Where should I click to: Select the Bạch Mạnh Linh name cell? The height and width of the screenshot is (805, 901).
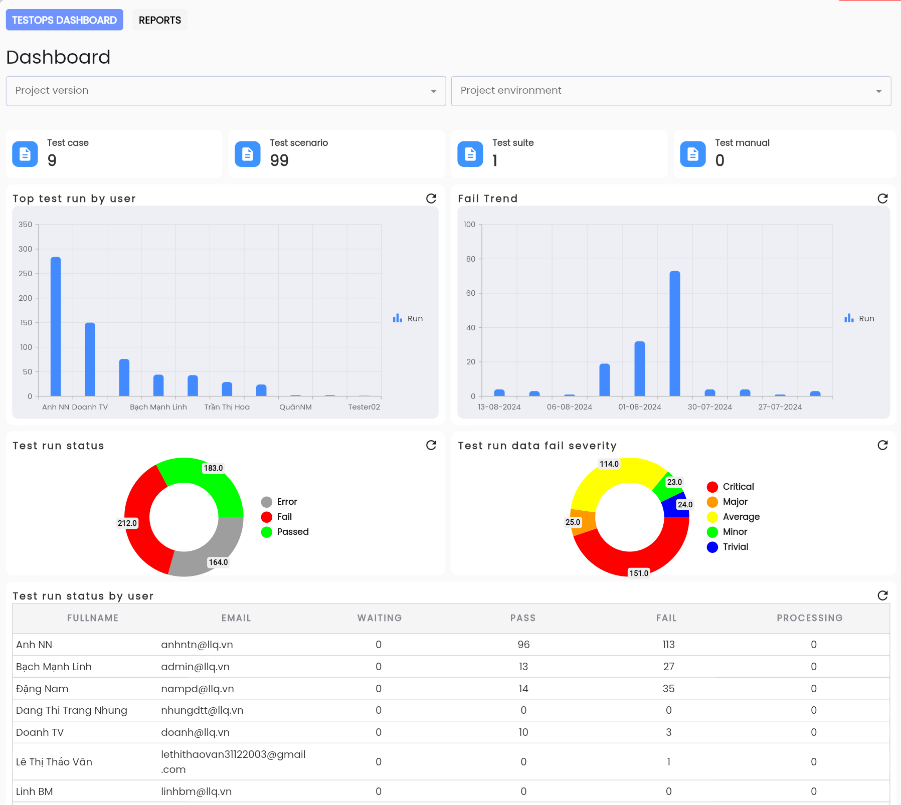pos(54,667)
